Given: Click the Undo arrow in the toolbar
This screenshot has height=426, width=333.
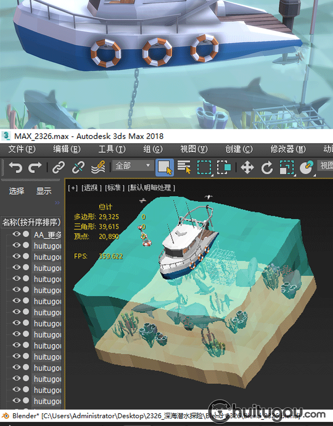Looking at the screenshot, I should tap(15, 167).
